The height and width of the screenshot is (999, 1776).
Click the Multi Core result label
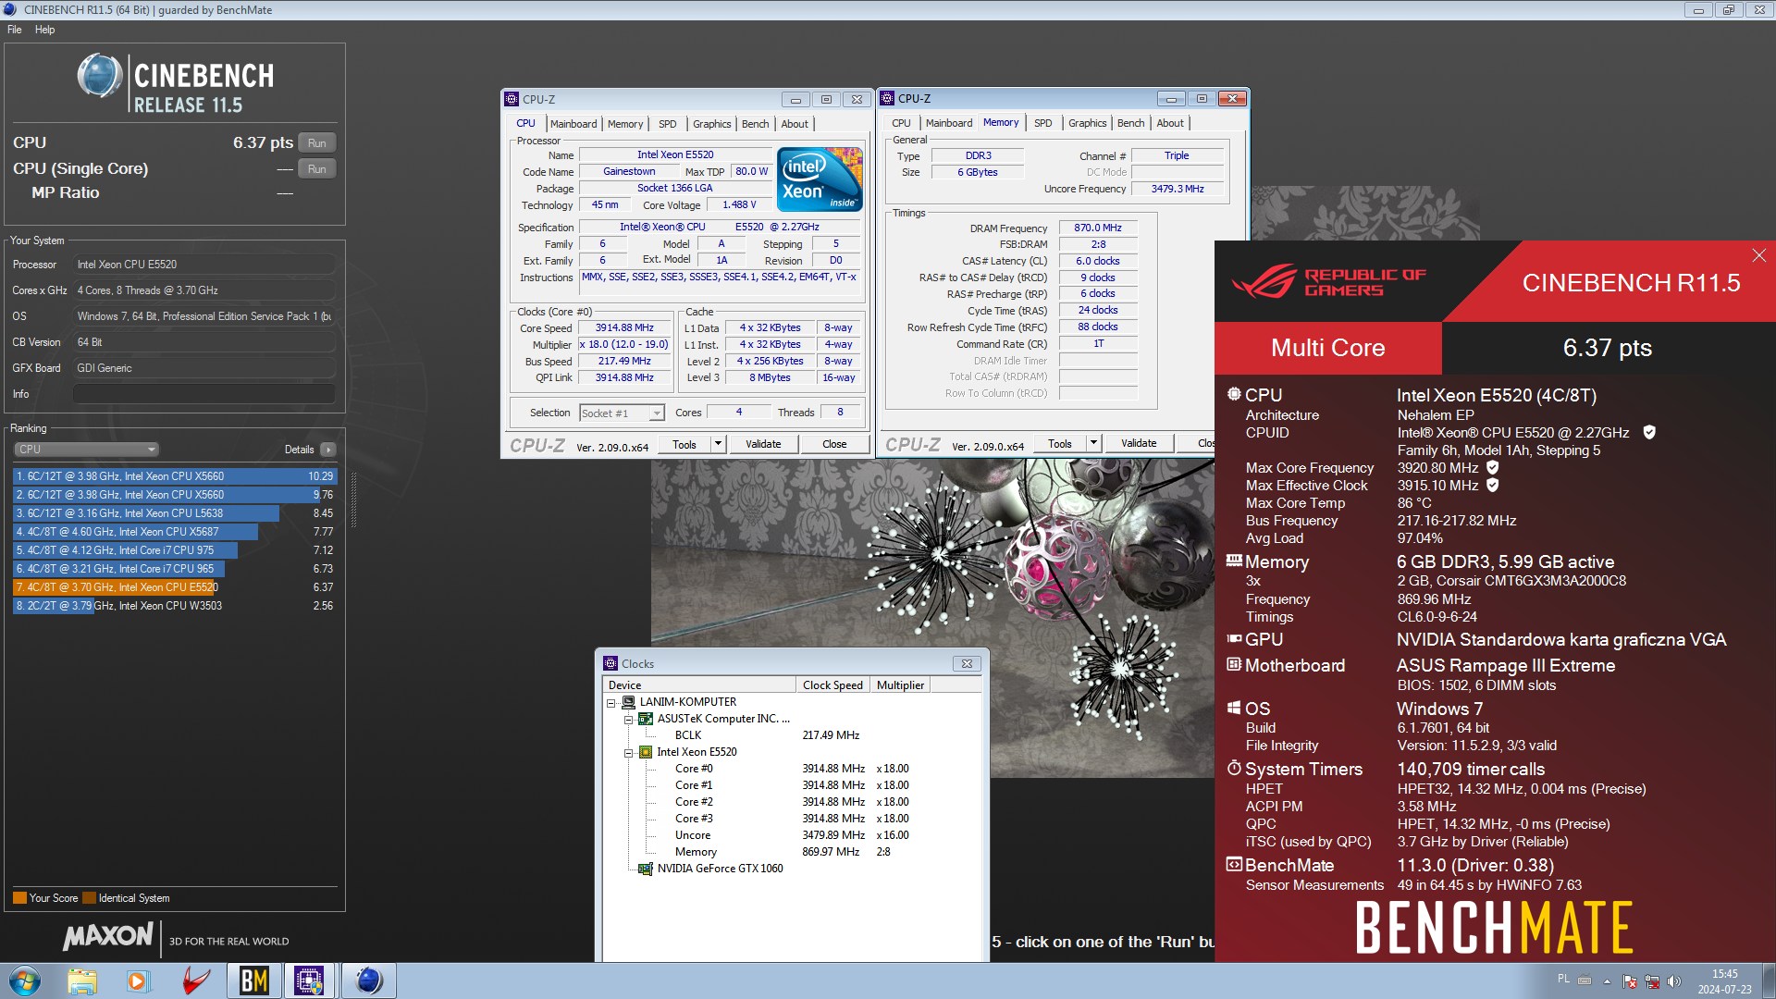pos(1327,348)
